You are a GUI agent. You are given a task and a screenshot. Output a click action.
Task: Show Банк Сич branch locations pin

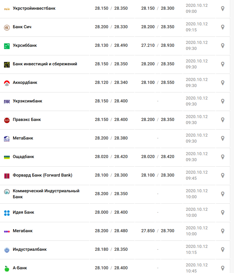tap(223, 27)
